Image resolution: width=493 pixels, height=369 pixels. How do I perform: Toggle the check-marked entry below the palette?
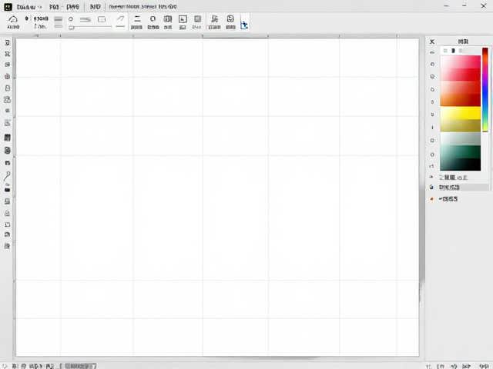448,198
